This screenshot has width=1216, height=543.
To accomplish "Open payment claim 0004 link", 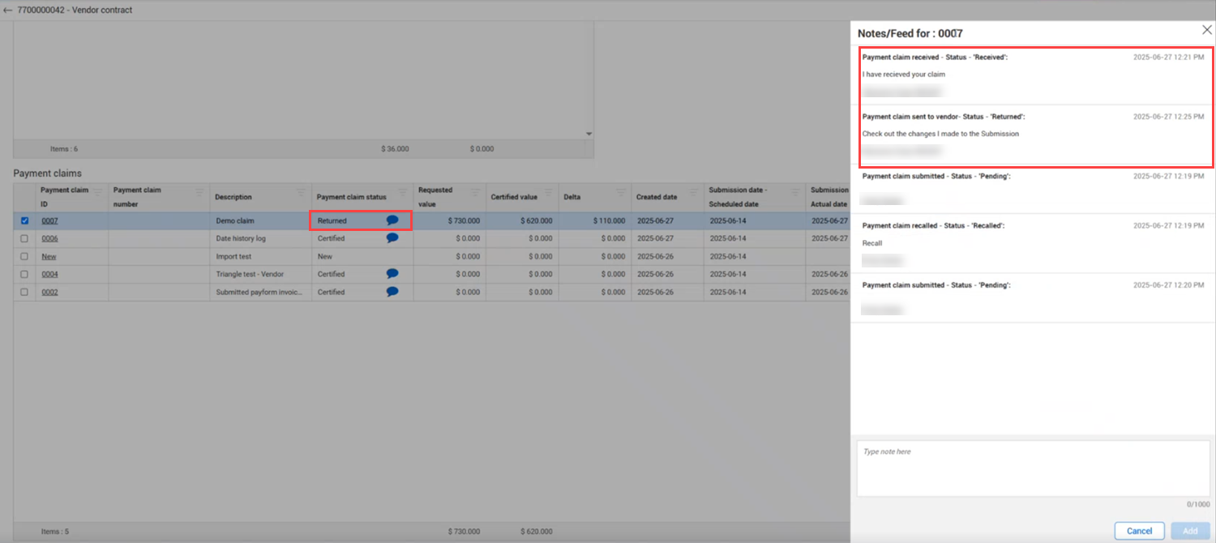I will [x=49, y=274].
